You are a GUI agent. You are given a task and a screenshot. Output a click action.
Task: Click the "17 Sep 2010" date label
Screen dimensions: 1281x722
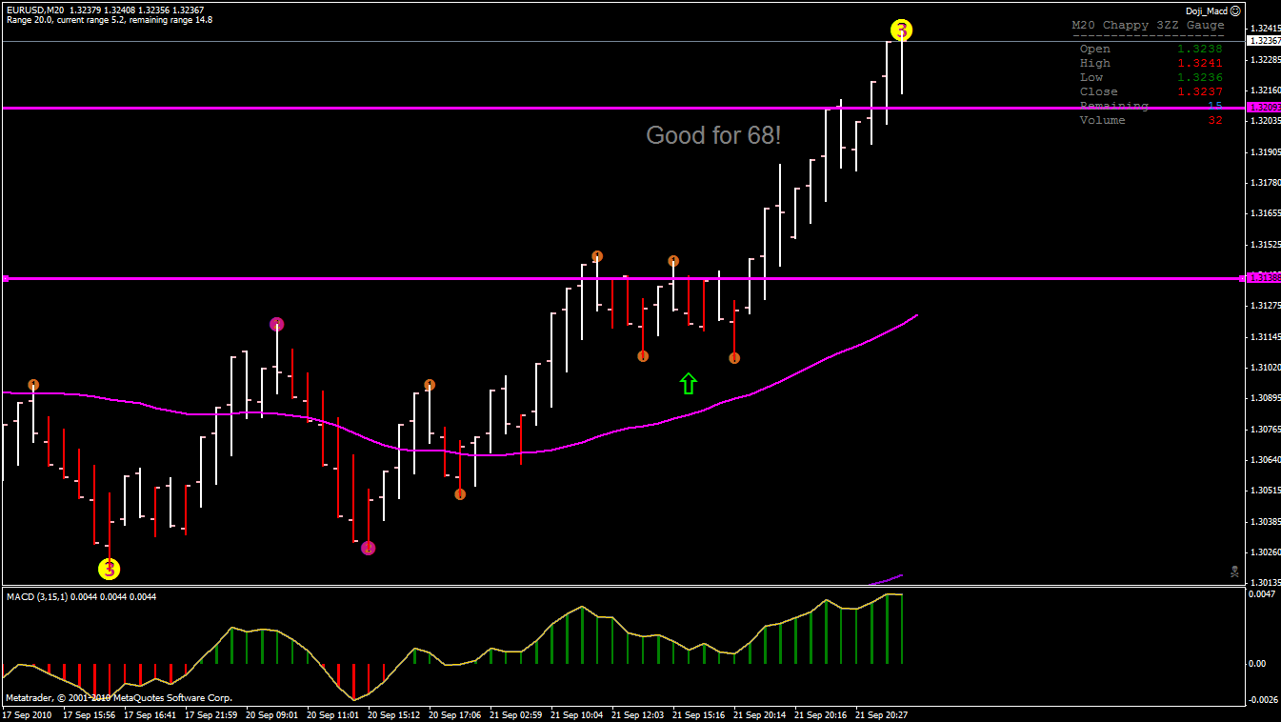point(27,714)
